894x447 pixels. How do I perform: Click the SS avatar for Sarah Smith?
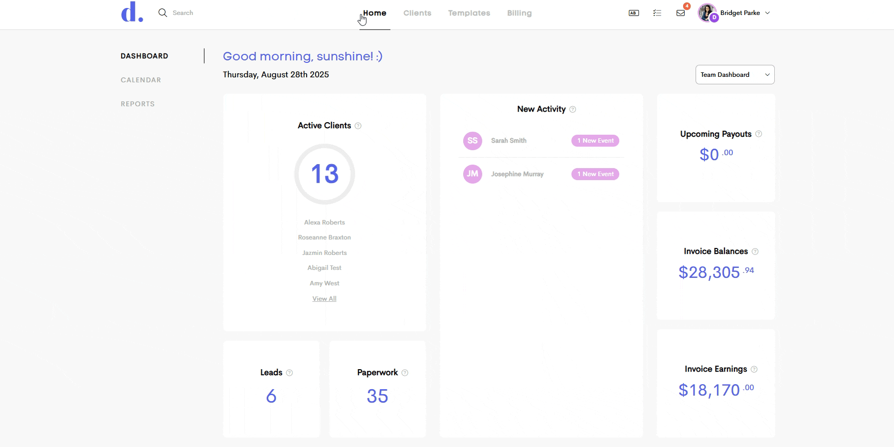coord(473,141)
